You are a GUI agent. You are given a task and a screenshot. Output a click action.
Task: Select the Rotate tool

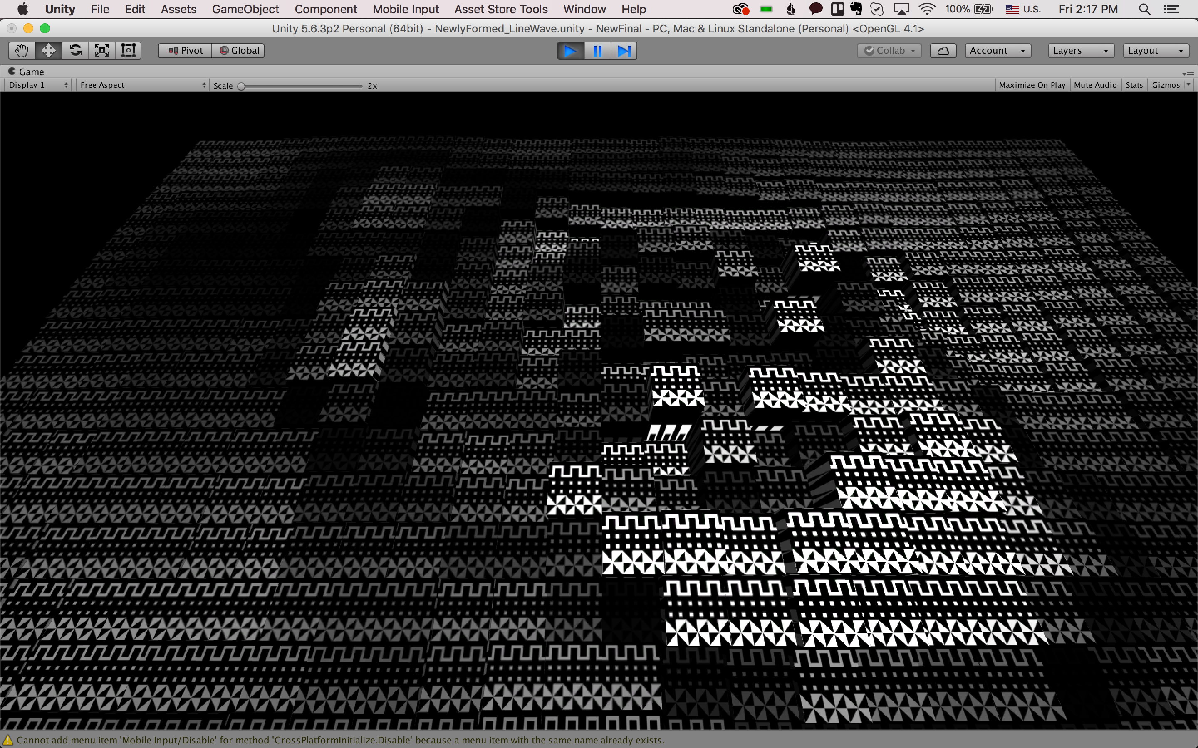click(x=75, y=50)
